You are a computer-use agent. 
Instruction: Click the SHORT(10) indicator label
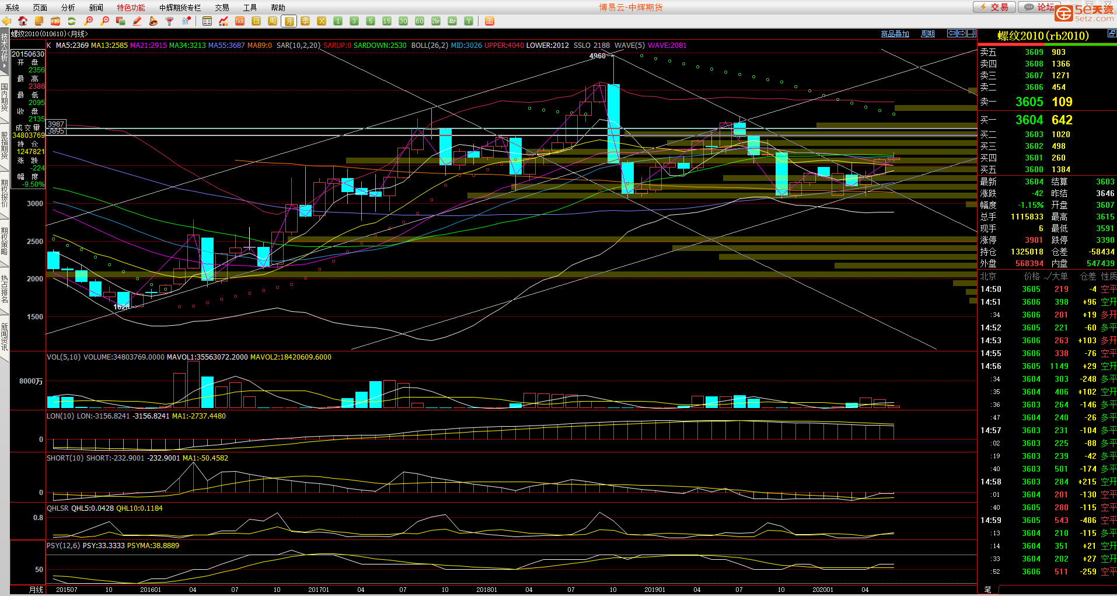[65, 458]
